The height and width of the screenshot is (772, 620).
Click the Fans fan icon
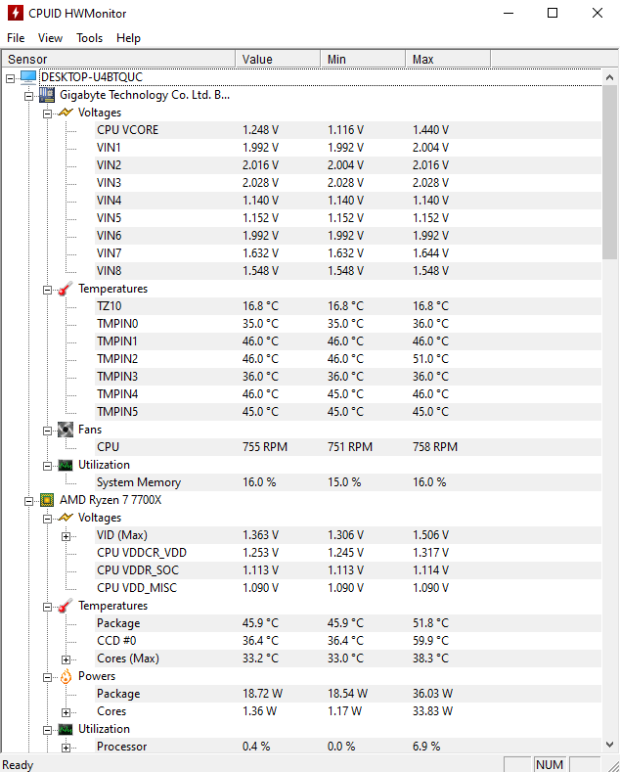(66, 430)
